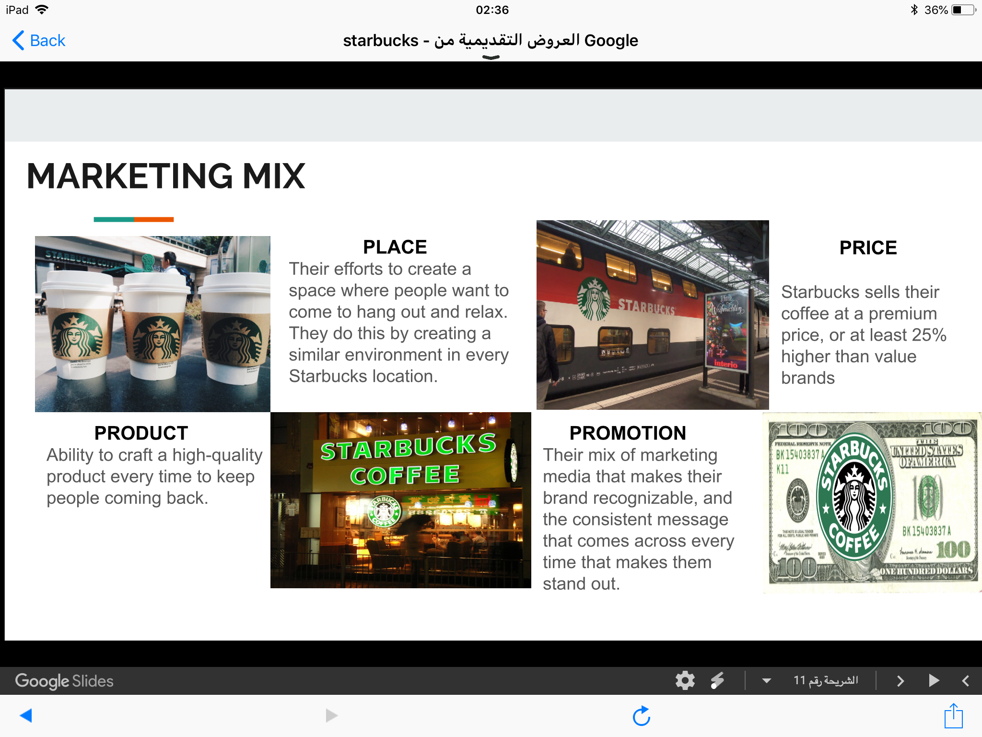Tap the battery indicator icon

[x=964, y=10]
